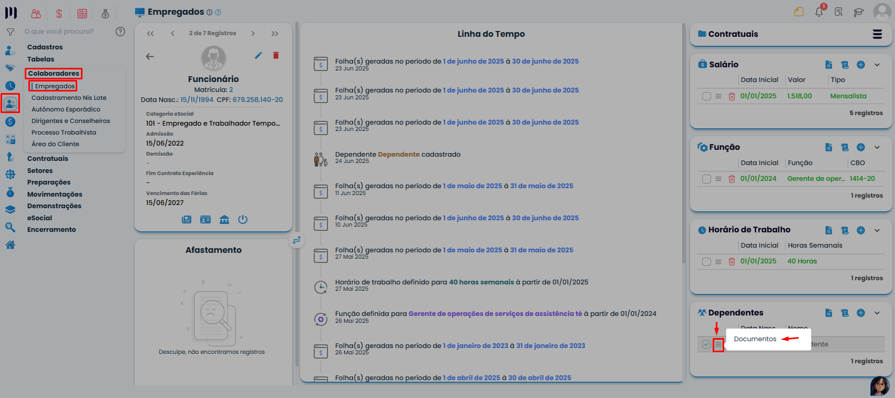Viewport: 895px width, 398px height.
Task: Open the Gerente de operações timeline link
Action: pos(495,314)
